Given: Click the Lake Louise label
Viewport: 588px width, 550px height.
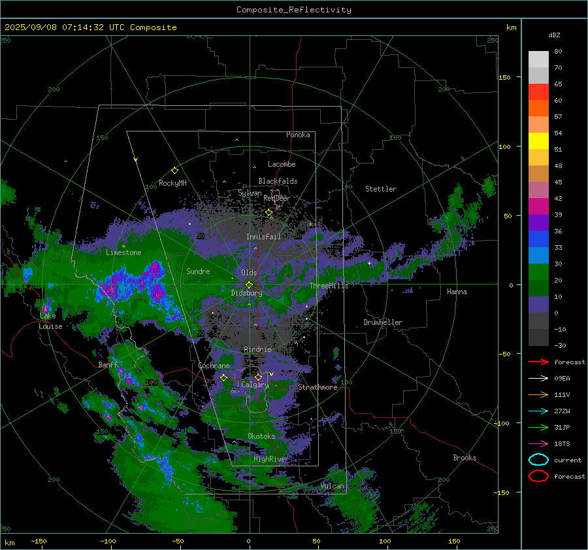Looking at the screenshot, I should [50, 321].
